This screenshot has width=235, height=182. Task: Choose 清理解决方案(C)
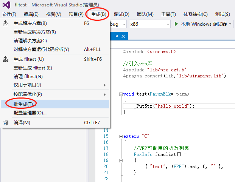coord(55,41)
